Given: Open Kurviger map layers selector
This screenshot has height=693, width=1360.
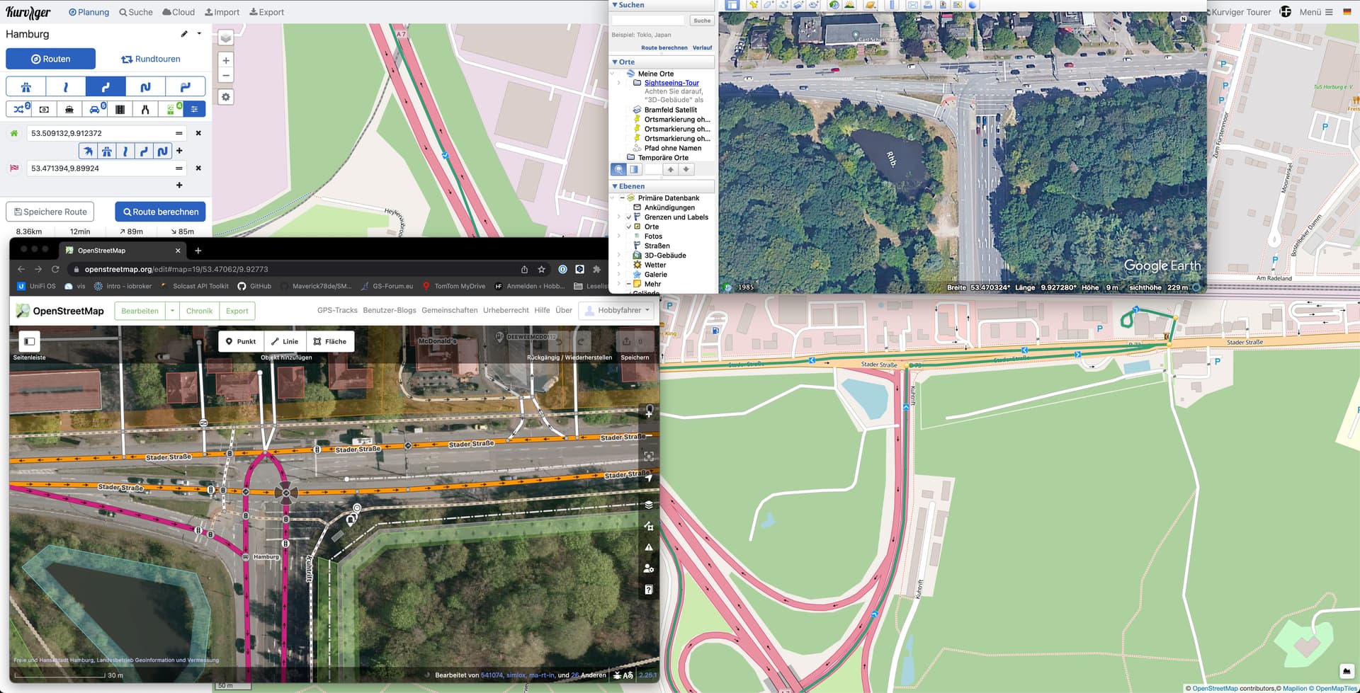Looking at the screenshot, I should click(x=225, y=38).
